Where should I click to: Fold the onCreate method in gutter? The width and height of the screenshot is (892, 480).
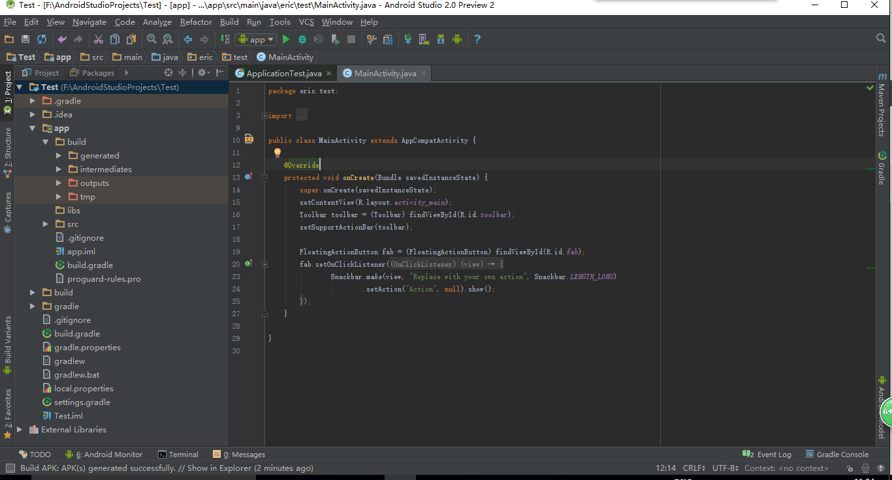click(x=265, y=177)
